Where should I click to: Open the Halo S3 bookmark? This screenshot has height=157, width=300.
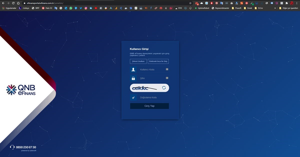click(x=47, y=8)
